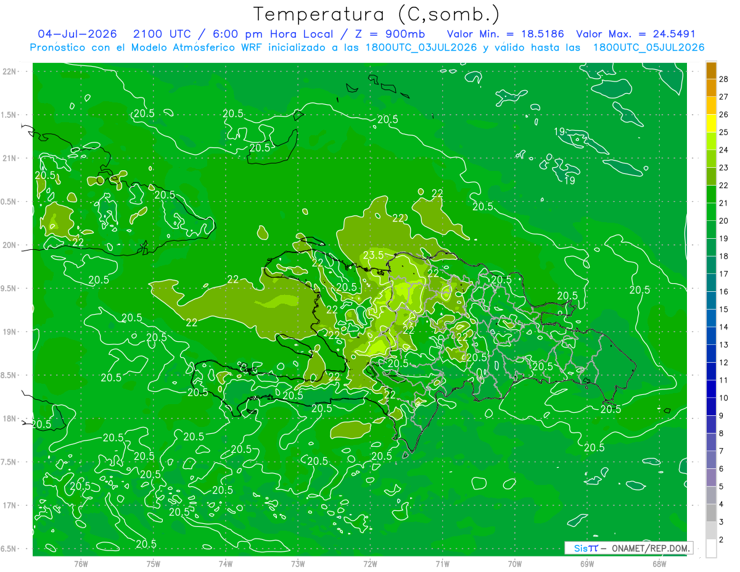Click 'Valor Max. = 24.5491' value
Image resolution: width=740 pixels, height=572 pixels.
click(x=636, y=34)
